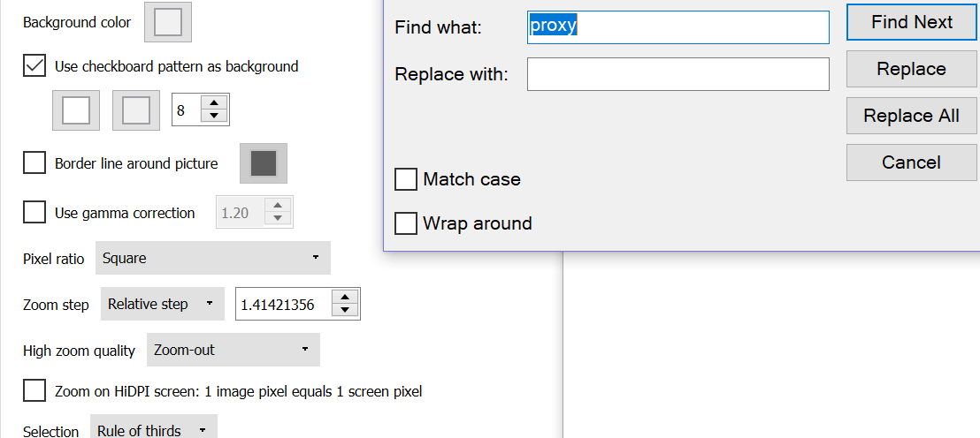Enable the Match case checkbox

tap(406, 179)
